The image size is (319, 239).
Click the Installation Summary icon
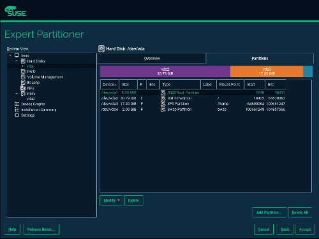17,110
